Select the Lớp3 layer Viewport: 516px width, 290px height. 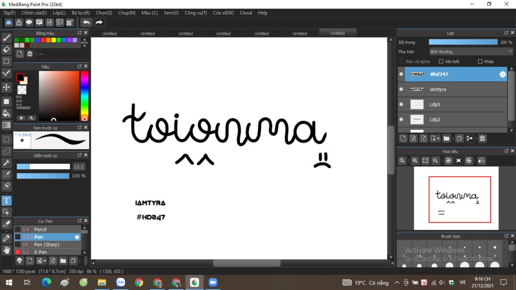pyautogui.click(x=456, y=104)
